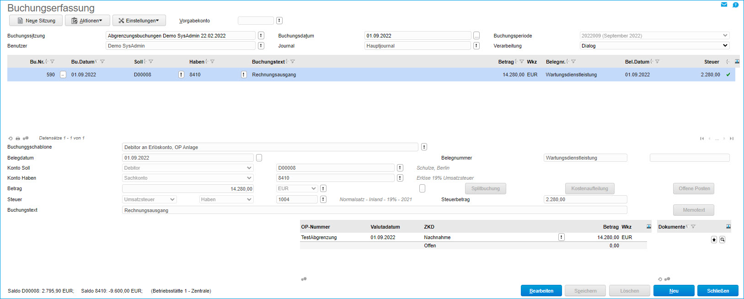Click the Bearbeiten button
Screen dimensions: 744x299
pos(541,291)
